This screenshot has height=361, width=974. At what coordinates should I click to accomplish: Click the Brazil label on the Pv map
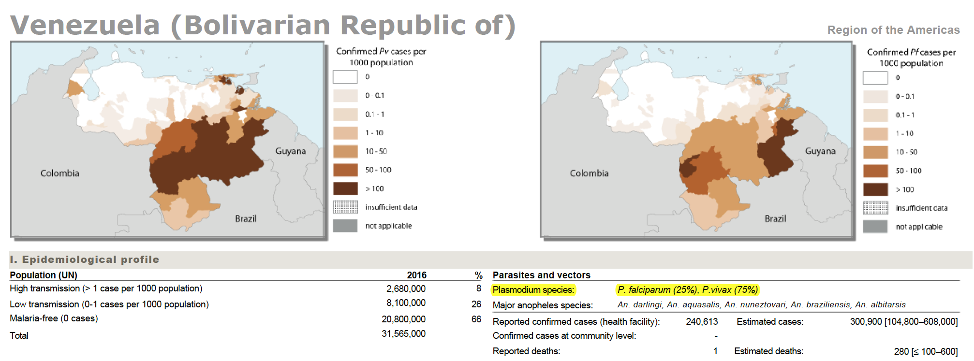(x=246, y=218)
